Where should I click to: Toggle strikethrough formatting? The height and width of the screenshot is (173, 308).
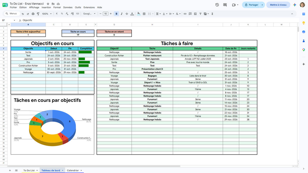pos(127,14)
